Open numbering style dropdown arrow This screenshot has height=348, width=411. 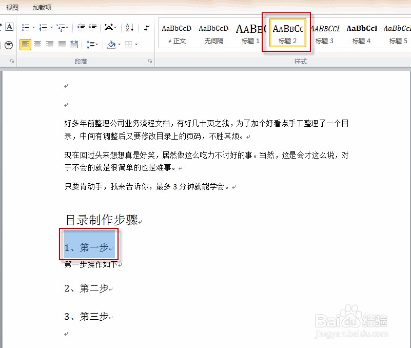click(51, 27)
